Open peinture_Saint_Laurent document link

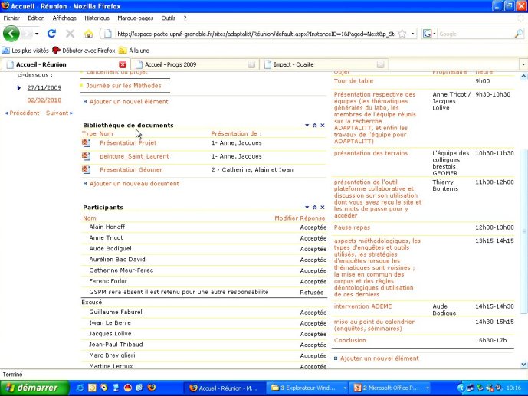(x=134, y=156)
